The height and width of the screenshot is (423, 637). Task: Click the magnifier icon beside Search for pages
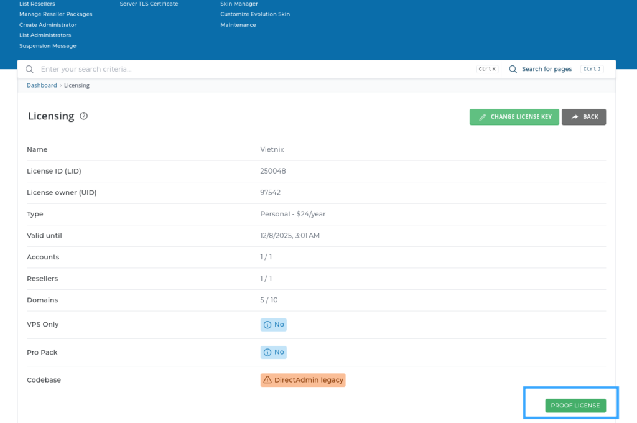click(x=513, y=69)
